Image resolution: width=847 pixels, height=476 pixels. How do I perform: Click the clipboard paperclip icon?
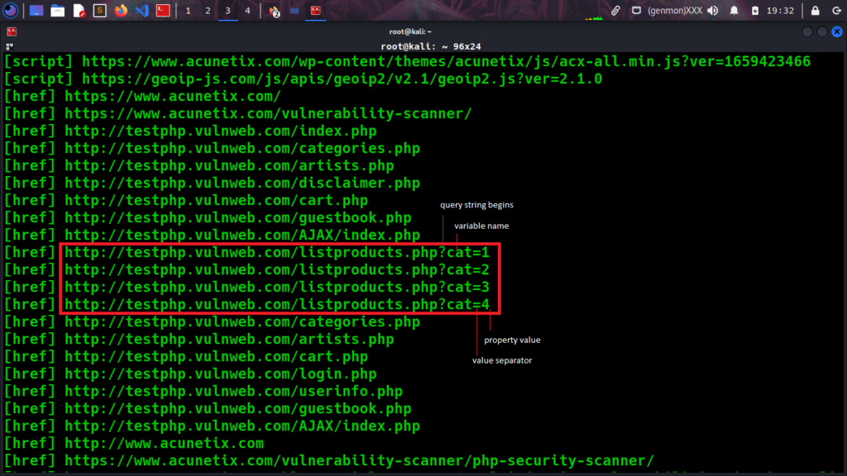(x=615, y=11)
